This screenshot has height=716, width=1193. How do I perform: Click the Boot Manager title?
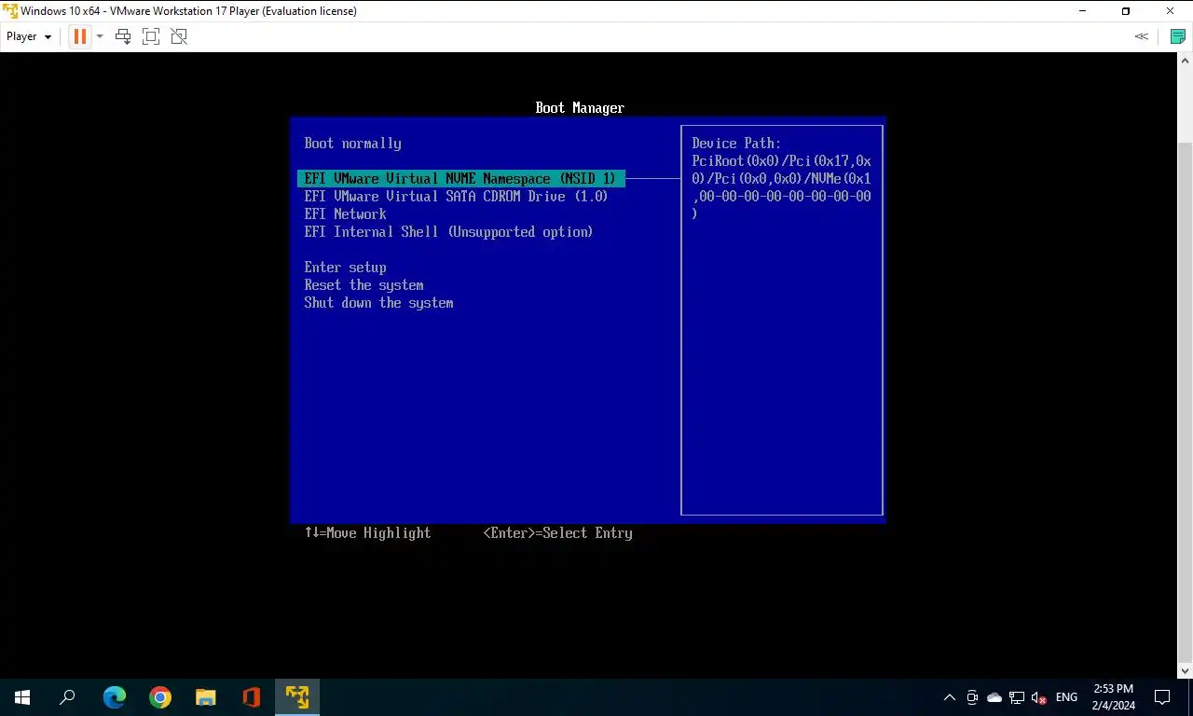580,108
